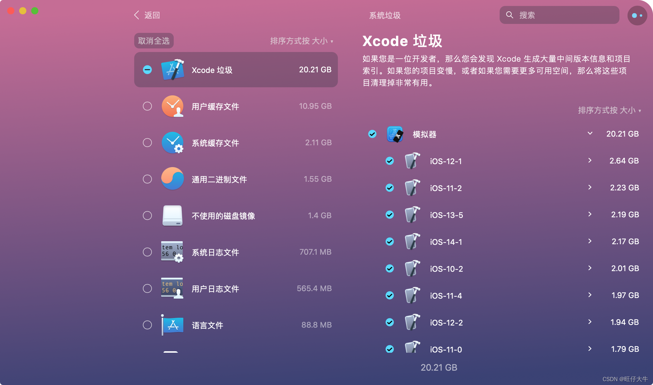Image resolution: width=653 pixels, height=385 pixels.
Task: Click the 不使用的磁盘镜像 drive icon
Action: pos(173,215)
